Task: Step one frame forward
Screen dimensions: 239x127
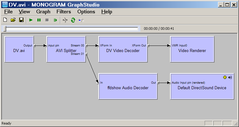Action: (55, 20)
